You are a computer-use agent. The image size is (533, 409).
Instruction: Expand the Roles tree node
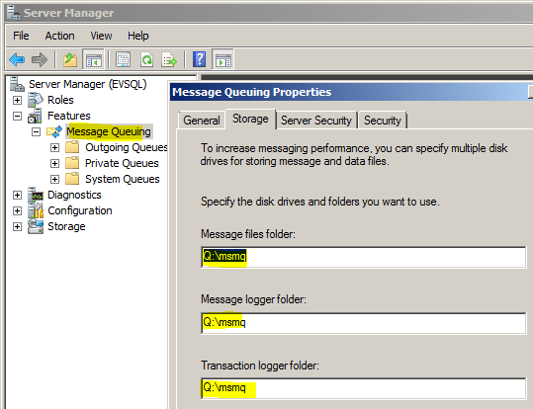point(17,100)
